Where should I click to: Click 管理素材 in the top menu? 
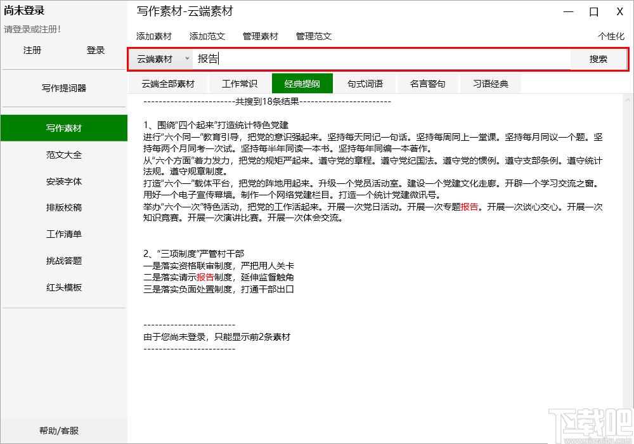(x=261, y=36)
